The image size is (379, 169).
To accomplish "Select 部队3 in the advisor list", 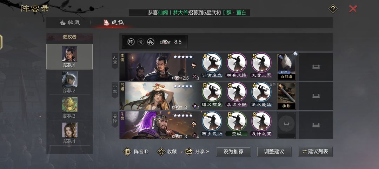I will [x=69, y=107].
